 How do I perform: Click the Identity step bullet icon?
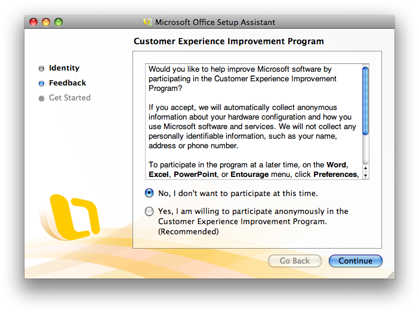tap(41, 69)
